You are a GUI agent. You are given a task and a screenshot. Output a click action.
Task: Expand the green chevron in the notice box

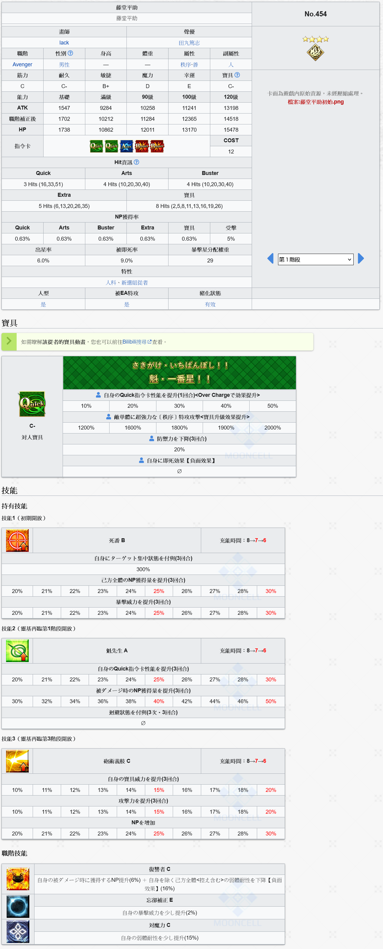pos(9,341)
